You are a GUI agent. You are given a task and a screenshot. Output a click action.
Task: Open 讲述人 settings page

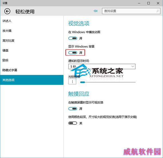click(x=32, y=21)
